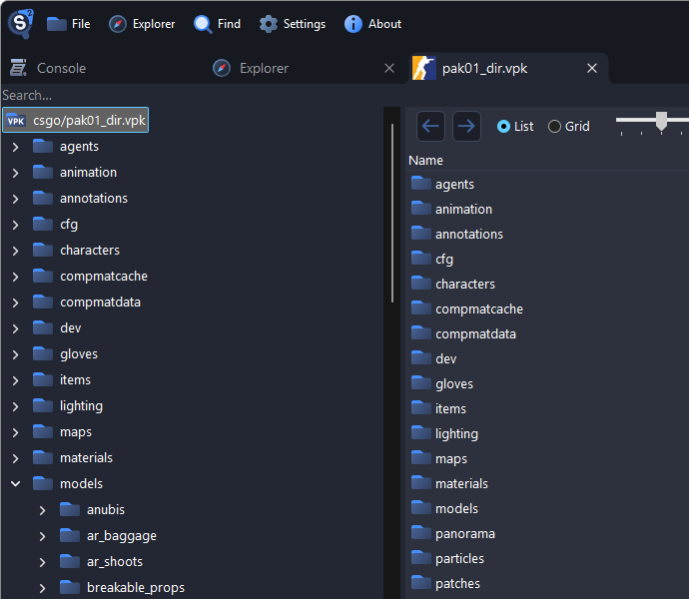Expand the cfg folder in tree
This screenshot has width=689, height=599.
click(15, 225)
